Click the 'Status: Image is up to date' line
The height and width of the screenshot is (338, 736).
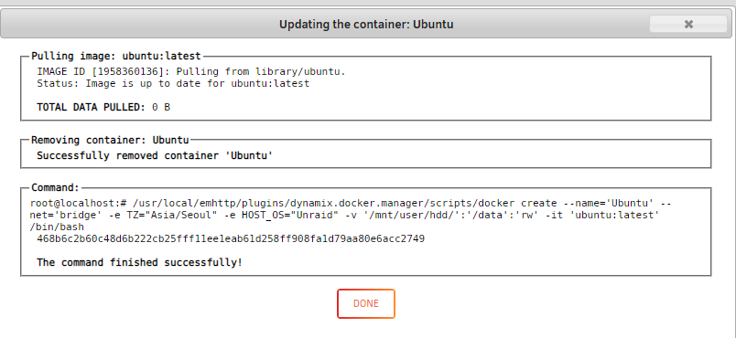click(173, 83)
